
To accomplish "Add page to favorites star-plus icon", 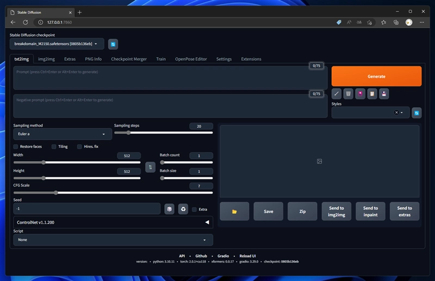I will pyautogui.click(x=369, y=22).
